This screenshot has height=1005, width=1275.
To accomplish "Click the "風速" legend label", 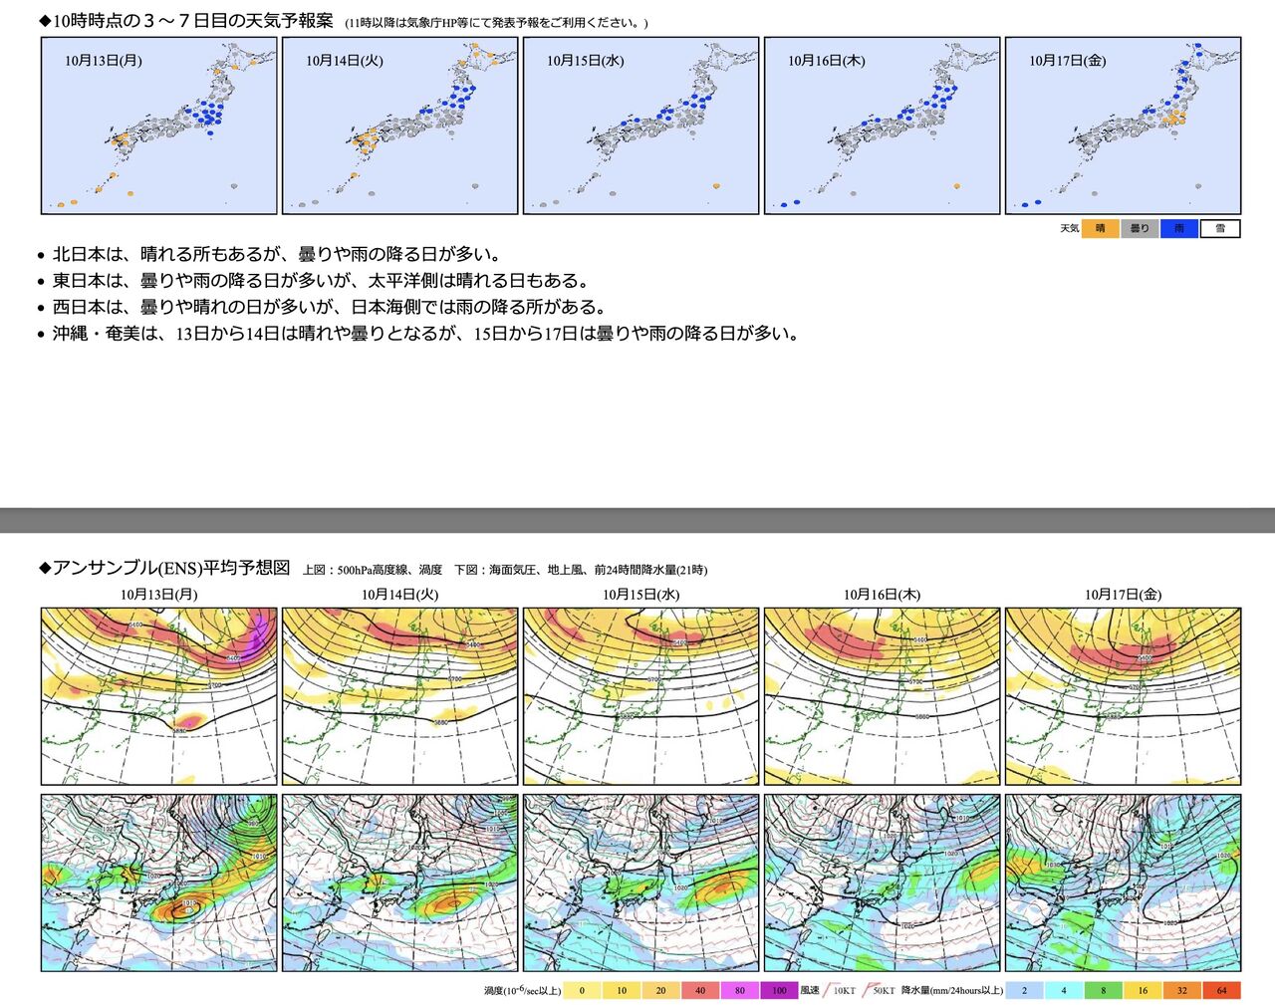I will tap(810, 991).
